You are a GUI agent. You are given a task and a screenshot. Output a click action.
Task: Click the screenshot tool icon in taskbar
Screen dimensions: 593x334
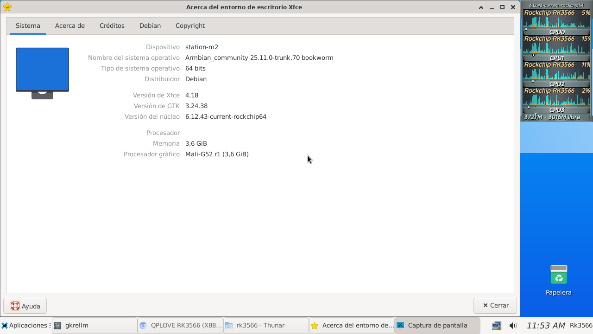(x=400, y=325)
